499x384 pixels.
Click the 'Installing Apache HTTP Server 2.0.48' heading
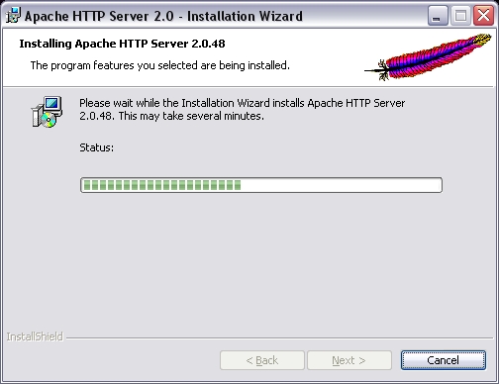[122, 44]
